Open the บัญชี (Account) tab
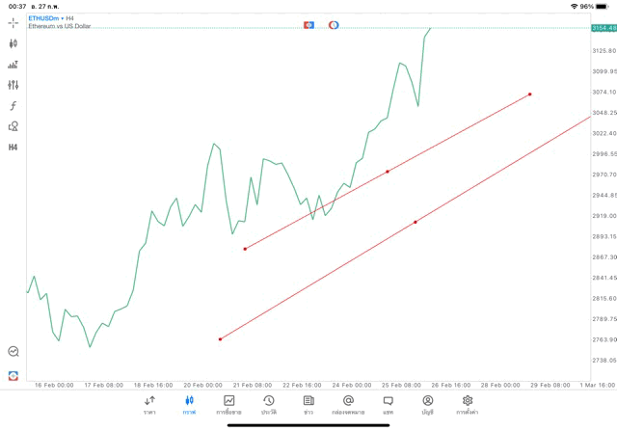617x431 pixels. pyautogui.click(x=427, y=405)
